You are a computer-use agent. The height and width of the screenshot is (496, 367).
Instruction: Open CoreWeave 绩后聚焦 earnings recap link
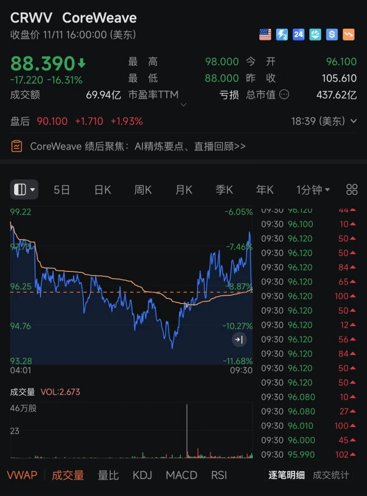pyautogui.click(x=138, y=147)
